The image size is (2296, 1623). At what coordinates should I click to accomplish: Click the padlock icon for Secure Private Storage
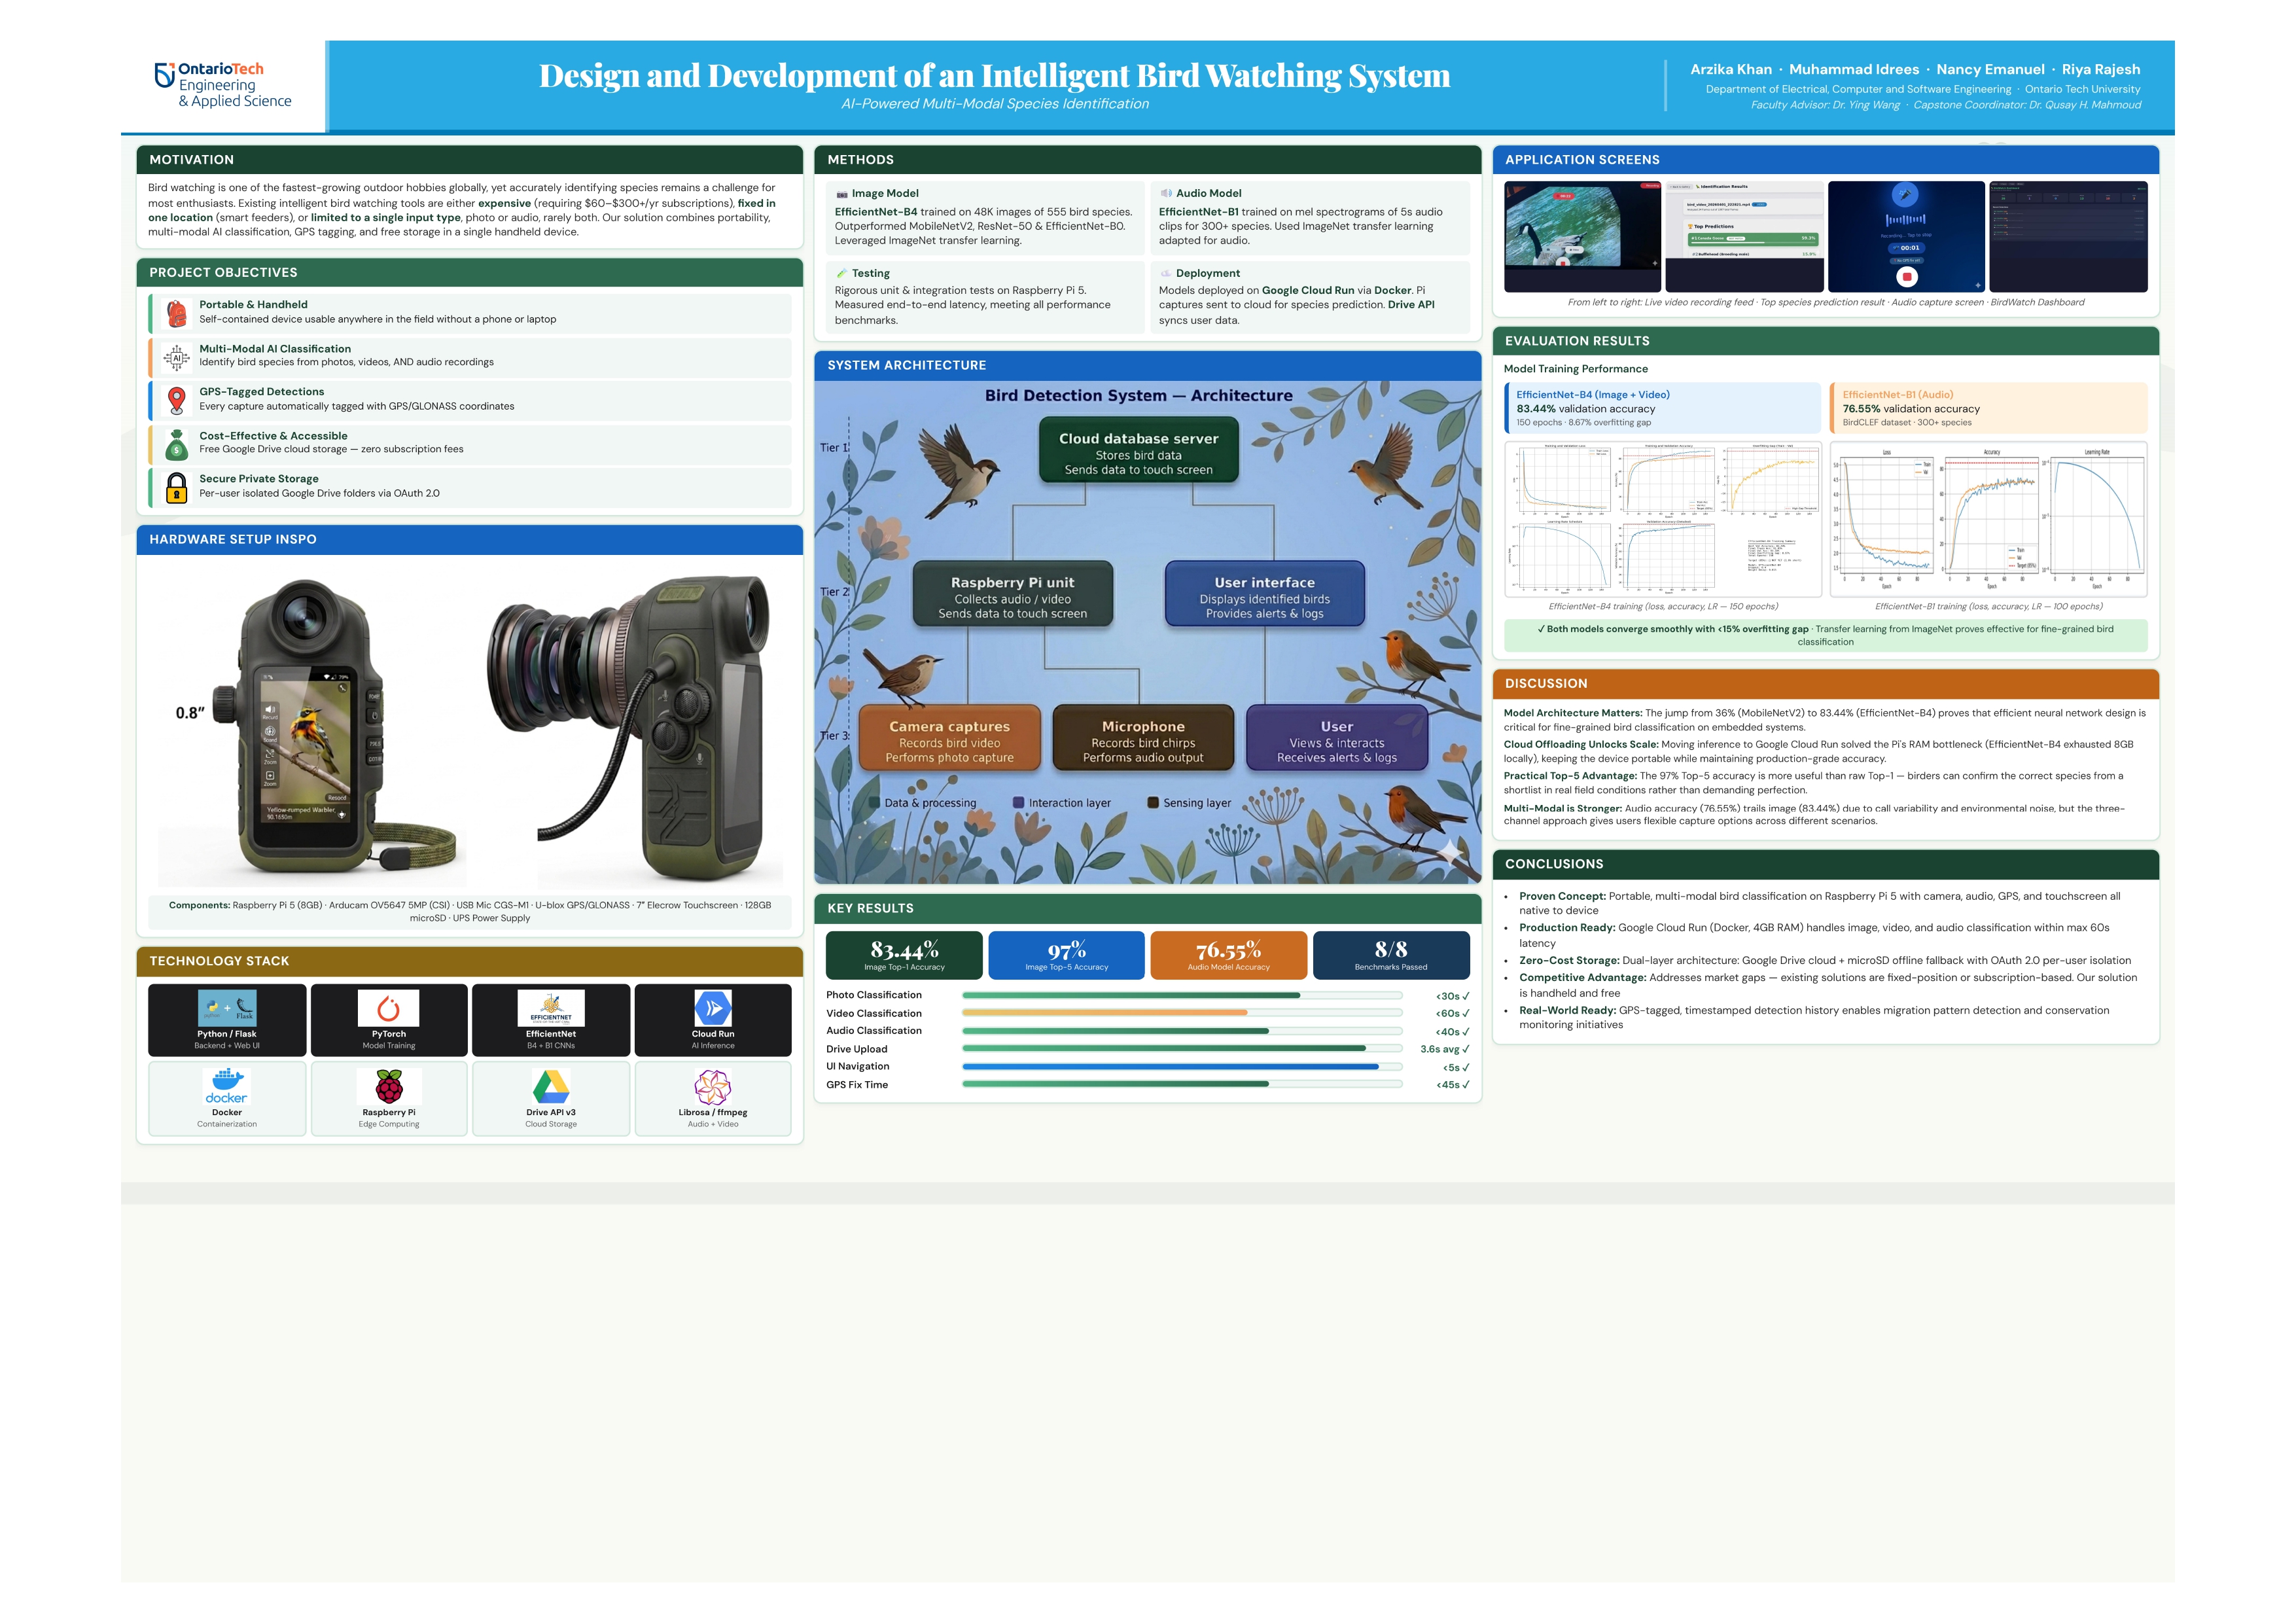click(176, 487)
